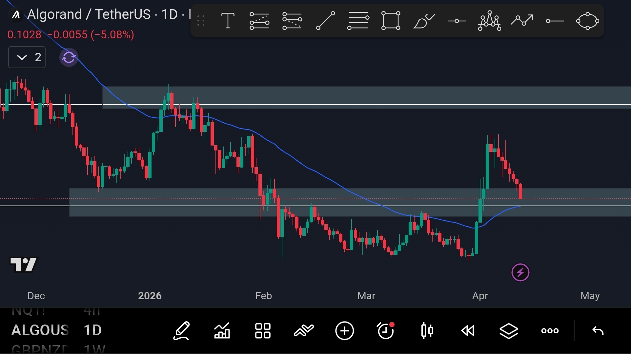Select the Head and Shoulders pattern tool
The width and height of the screenshot is (631, 354).
point(489,21)
